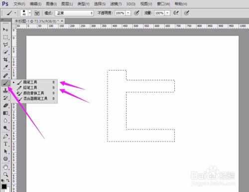Select the Eraser tool
This screenshot has height=192, width=249.
5,105
